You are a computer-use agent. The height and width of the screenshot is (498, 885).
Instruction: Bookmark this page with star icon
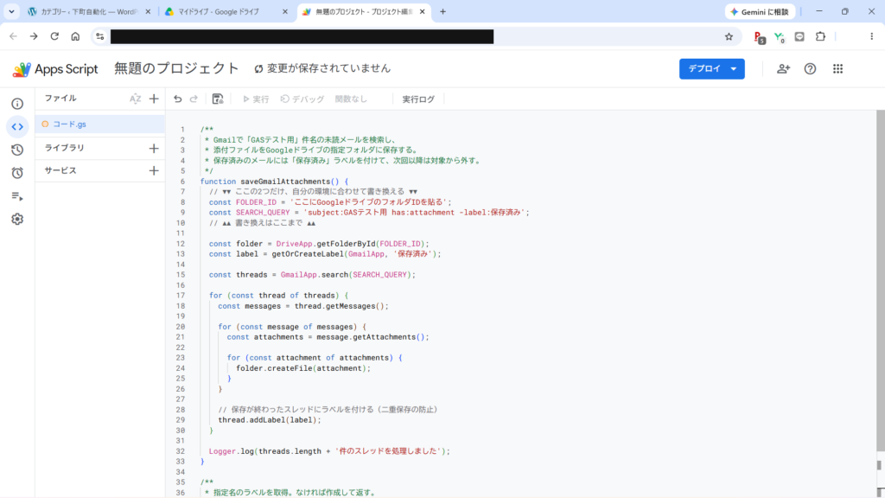(729, 36)
